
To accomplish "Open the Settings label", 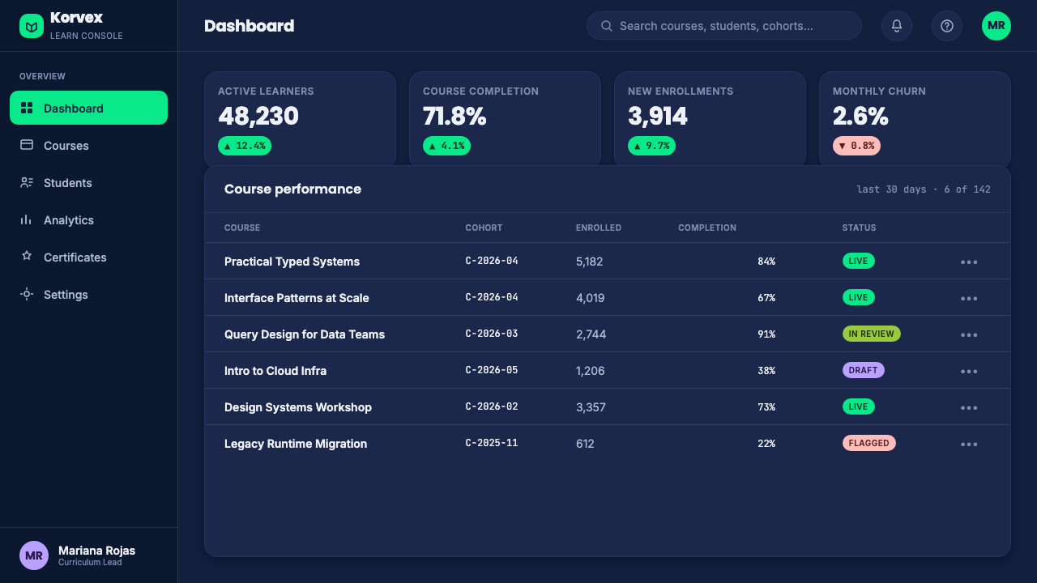I will click(66, 295).
